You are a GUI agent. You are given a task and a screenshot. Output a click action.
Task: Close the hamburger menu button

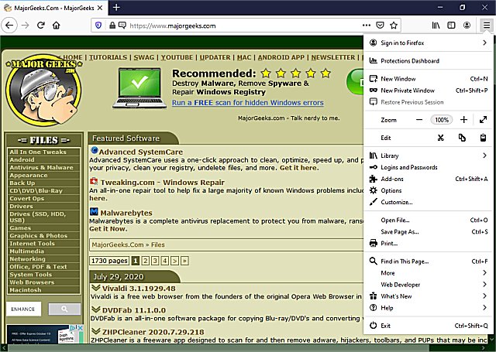(487, 26)
